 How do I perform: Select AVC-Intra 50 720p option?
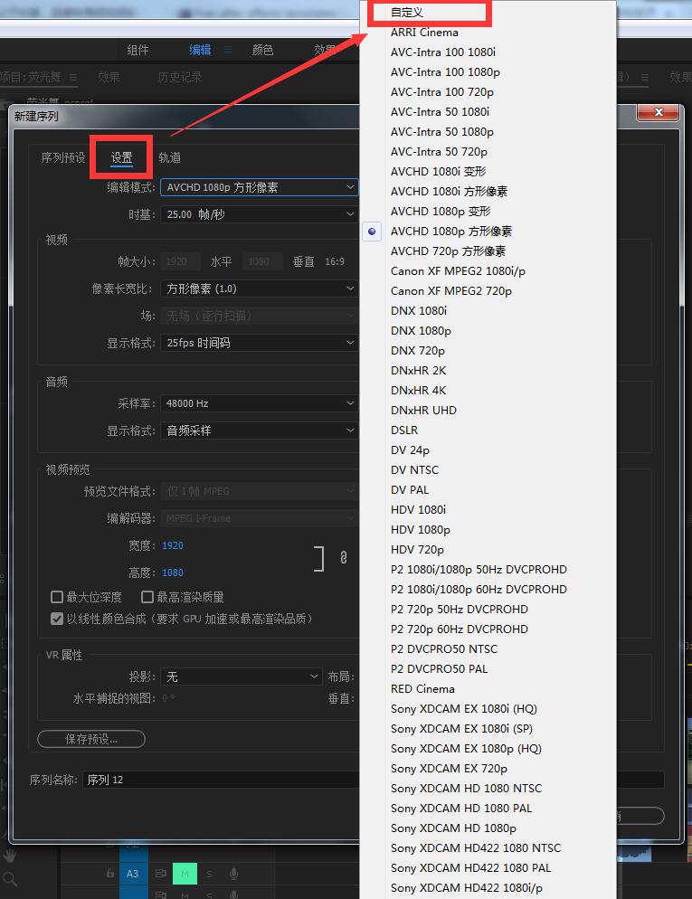pos(439,152)
